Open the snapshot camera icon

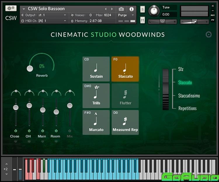pyautogui.click(x=121, y=9)
